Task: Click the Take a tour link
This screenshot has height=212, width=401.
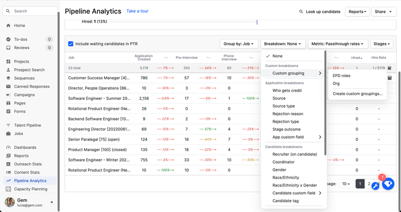Action: (138, 11)
